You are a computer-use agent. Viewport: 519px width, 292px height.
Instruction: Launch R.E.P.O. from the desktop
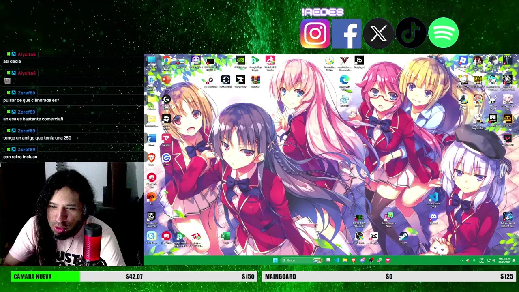(507, 120)
